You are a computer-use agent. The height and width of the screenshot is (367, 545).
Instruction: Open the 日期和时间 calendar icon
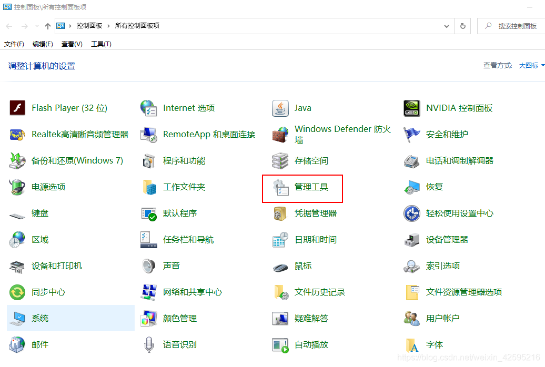[280, 239]
